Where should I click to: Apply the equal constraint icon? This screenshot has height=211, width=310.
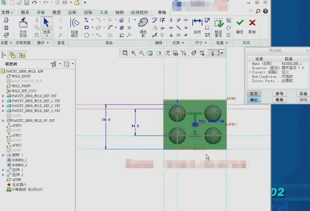(186, 28)
